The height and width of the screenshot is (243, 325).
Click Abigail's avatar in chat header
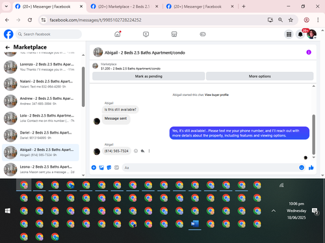[x=98, y=52]
